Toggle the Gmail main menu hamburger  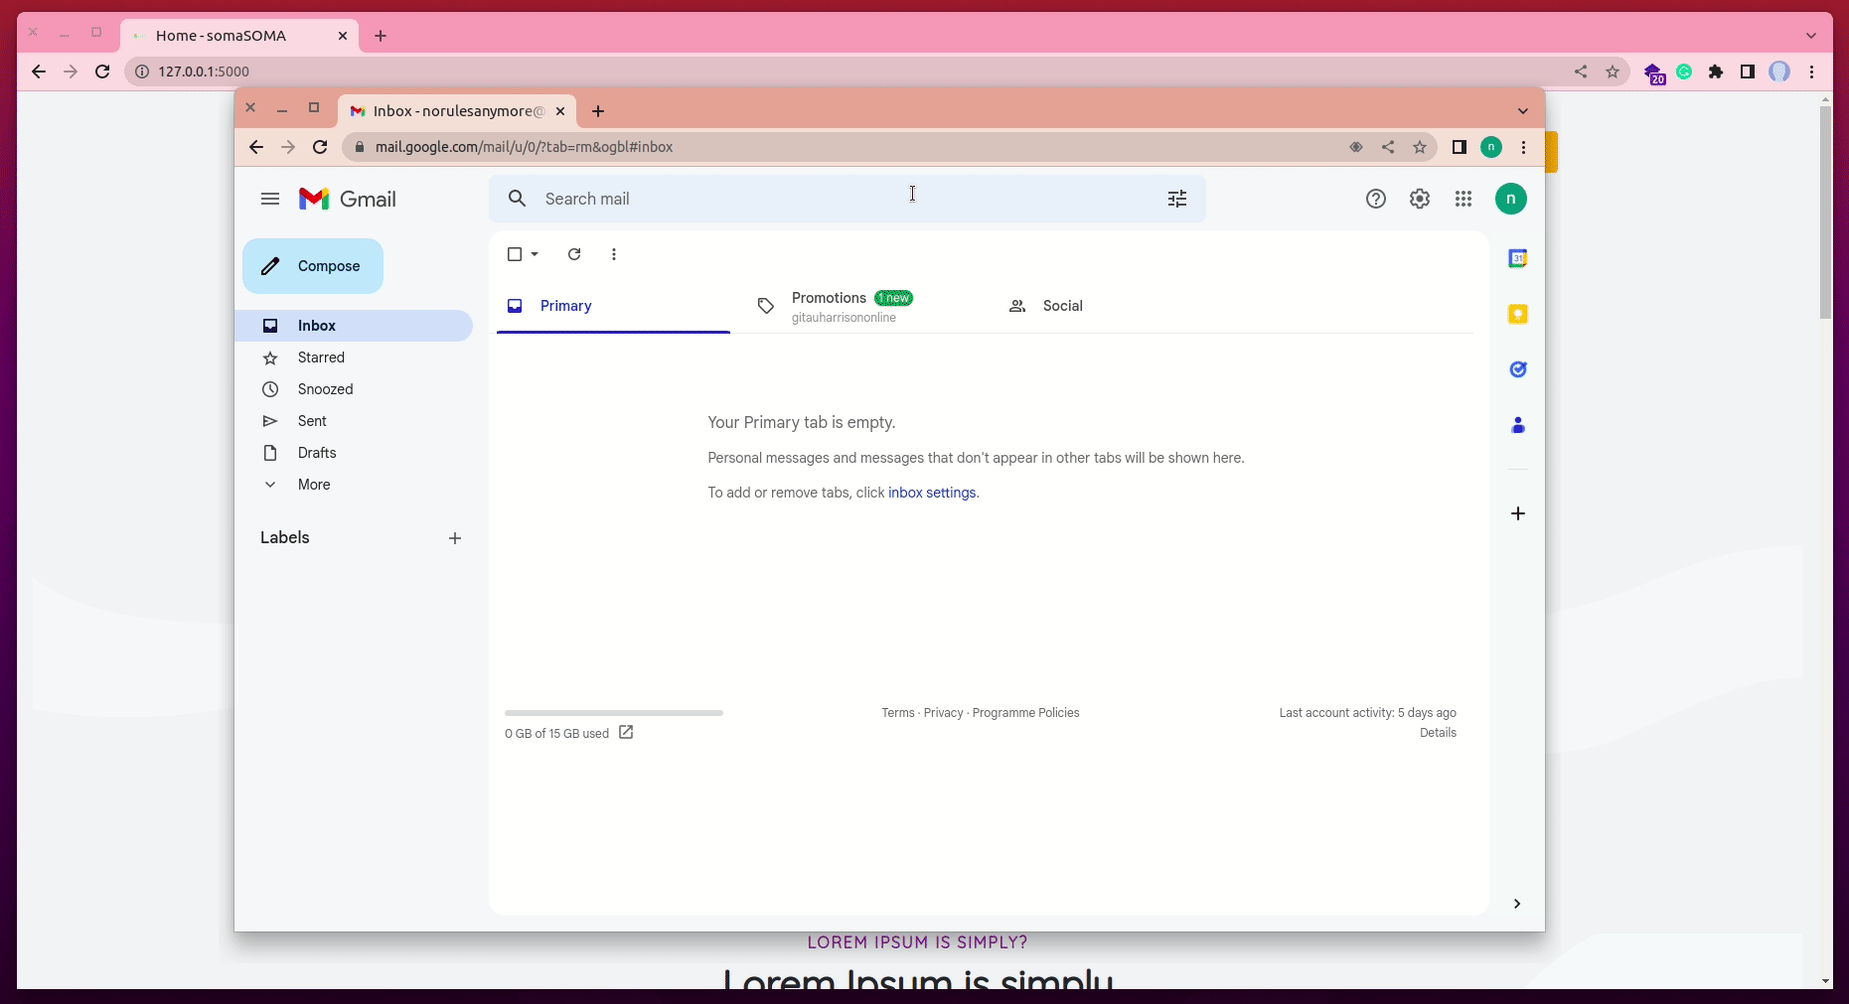point(270,199)
